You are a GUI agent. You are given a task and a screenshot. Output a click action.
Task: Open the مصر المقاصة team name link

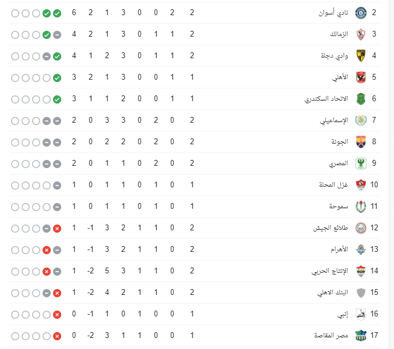(331, 336)
